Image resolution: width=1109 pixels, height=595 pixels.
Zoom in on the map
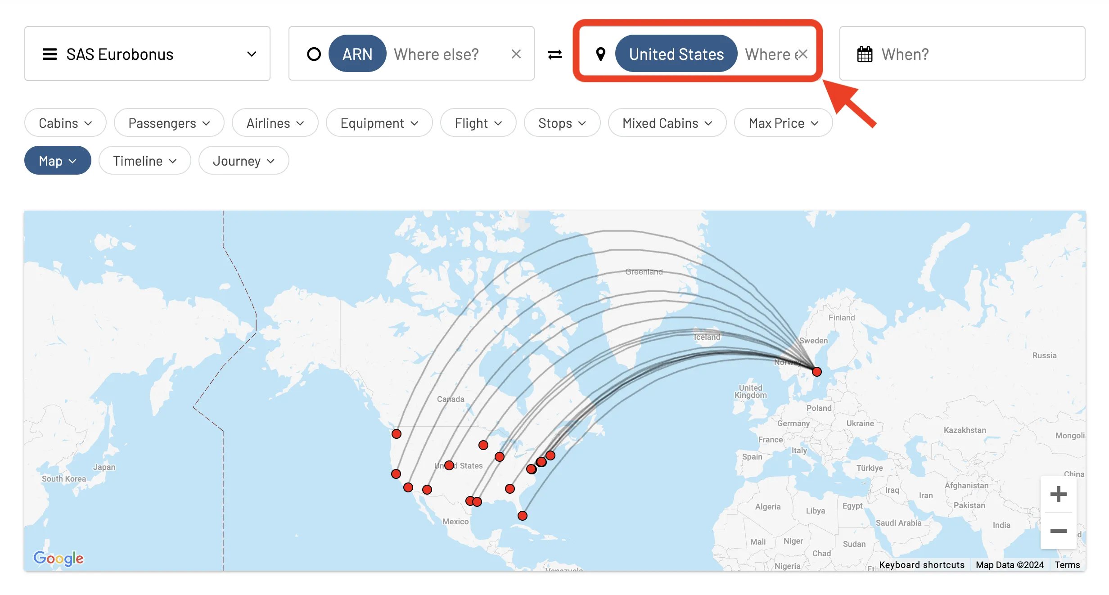[1058, 494]
